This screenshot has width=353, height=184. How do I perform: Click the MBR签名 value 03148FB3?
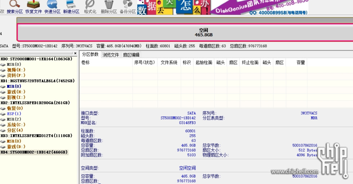pyautogui.click(x=187, y=123)
